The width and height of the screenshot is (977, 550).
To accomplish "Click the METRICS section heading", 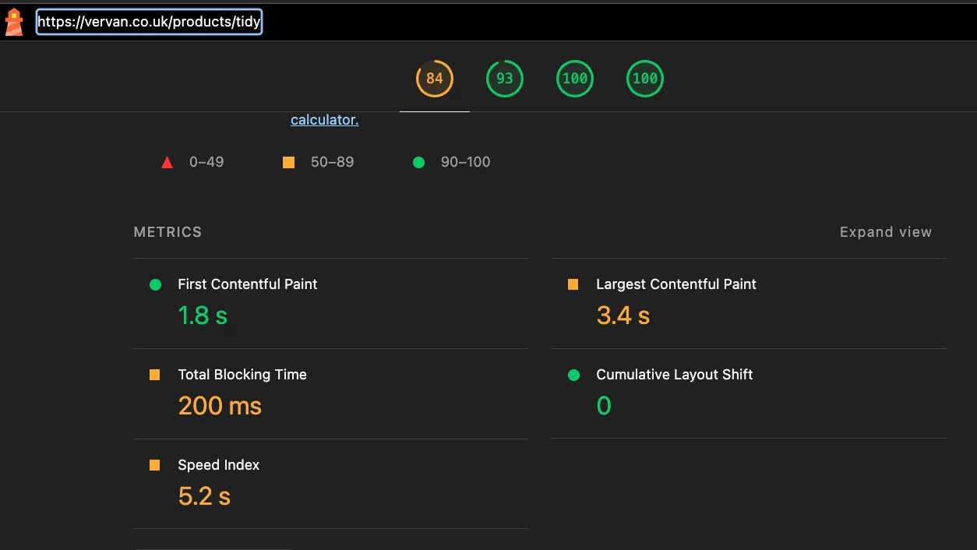I will (x=168, y=232).
